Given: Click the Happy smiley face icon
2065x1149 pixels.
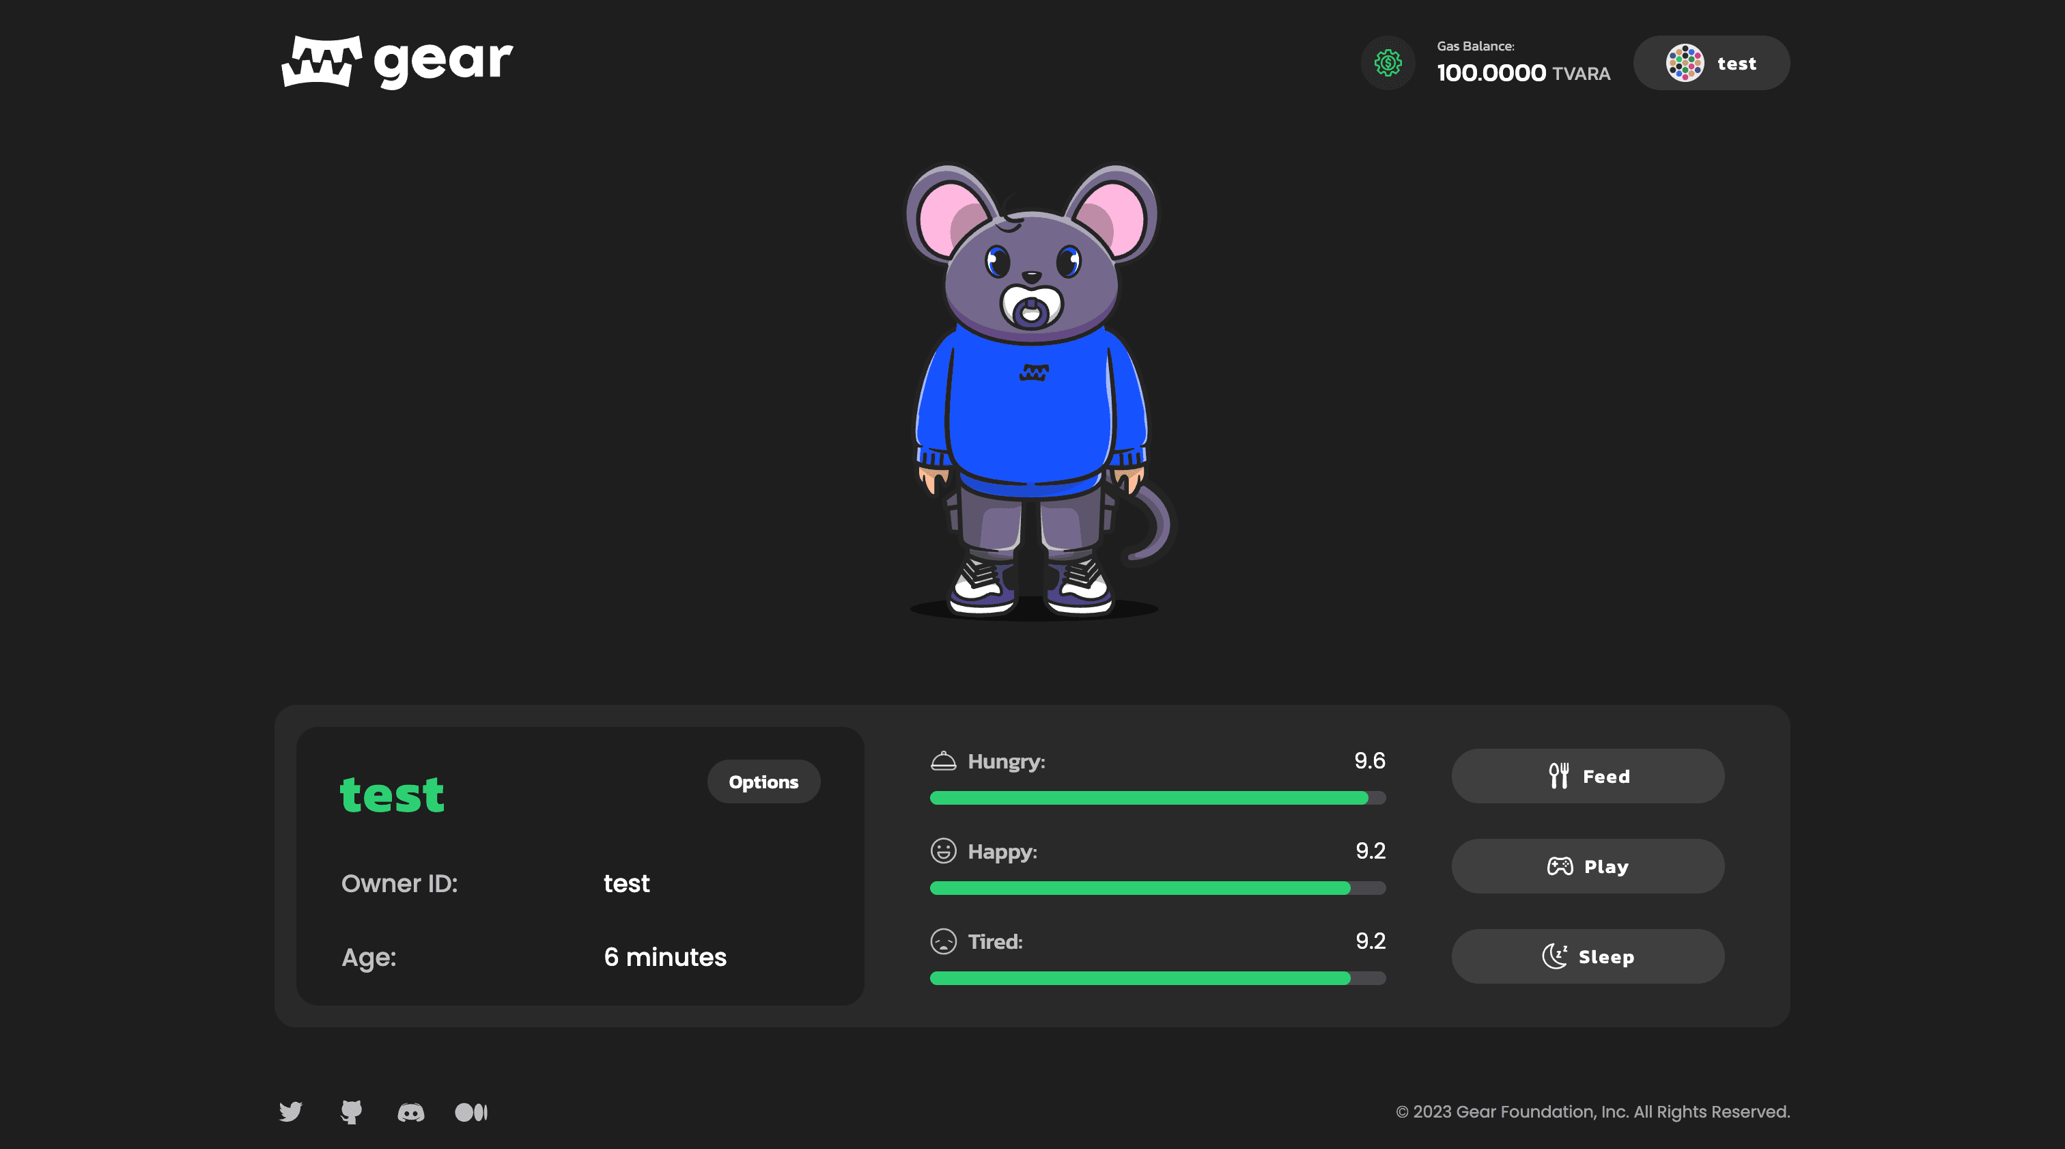Looking at the screenshot, I should pos(943,850).
